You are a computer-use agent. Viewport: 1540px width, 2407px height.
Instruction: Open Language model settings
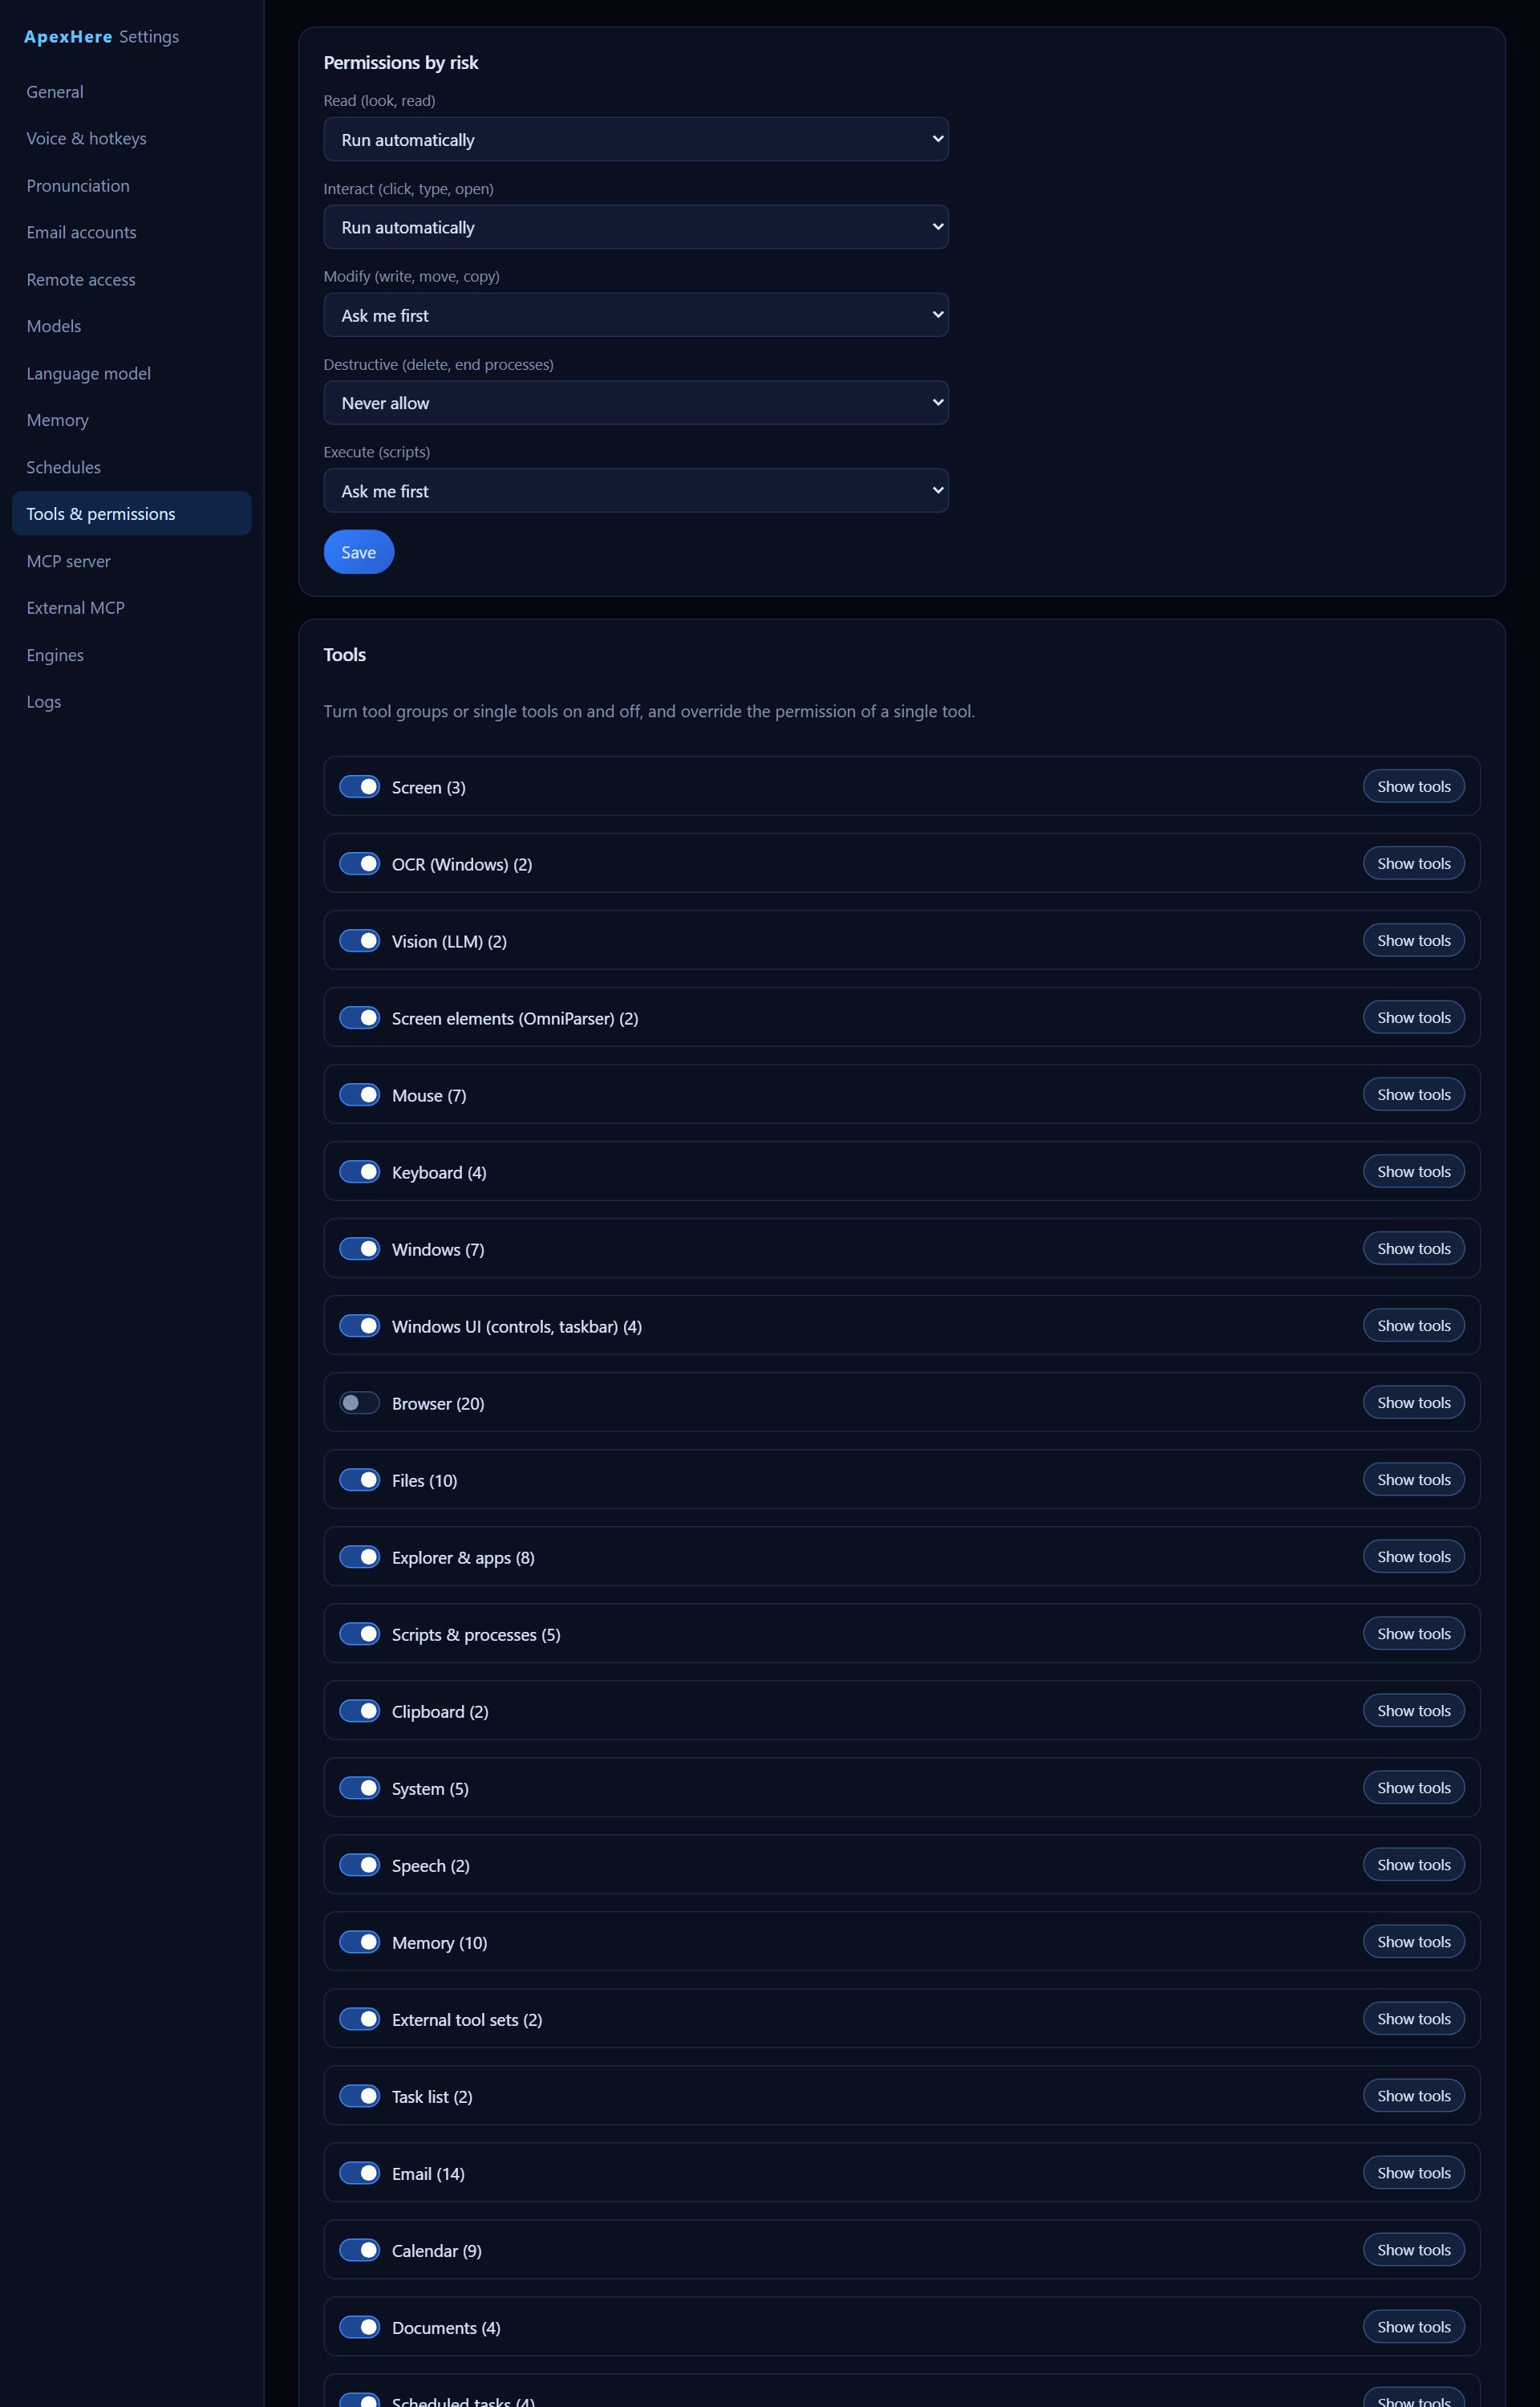pos(131,374)
